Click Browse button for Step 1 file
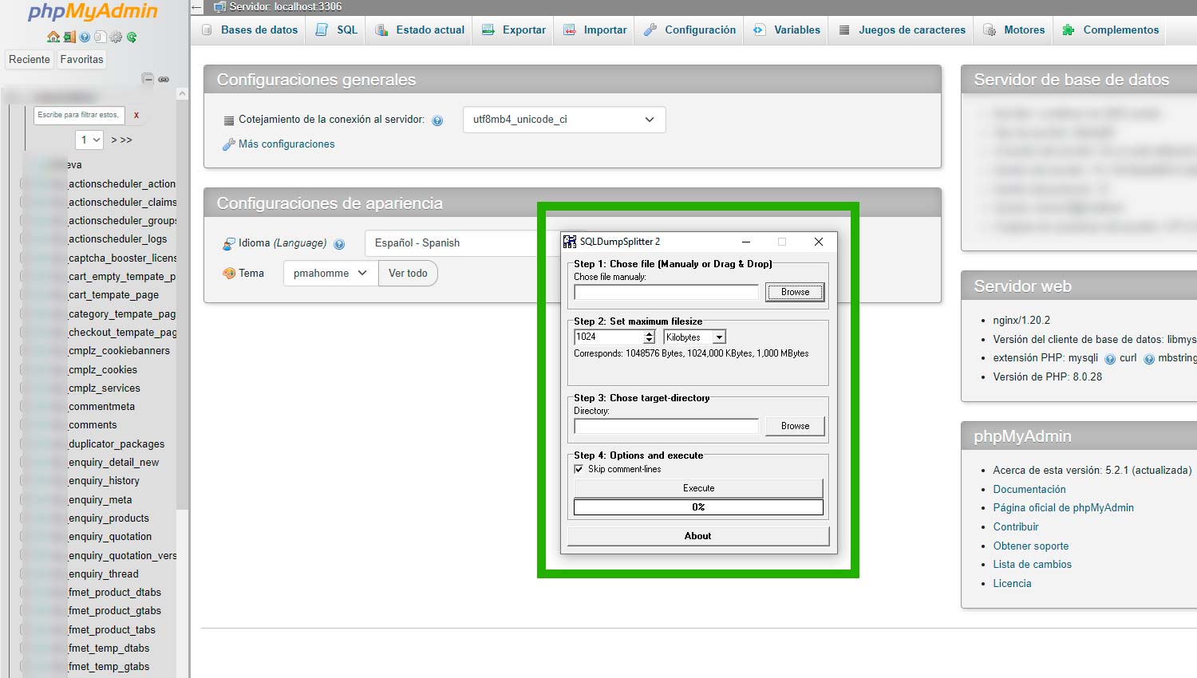The width and height of the screenshot is (1197, 678). click(x=795, y=292)
